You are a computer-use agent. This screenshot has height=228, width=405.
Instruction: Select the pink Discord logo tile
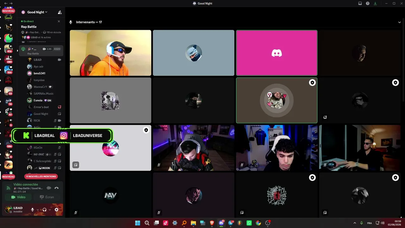point(277,53)
